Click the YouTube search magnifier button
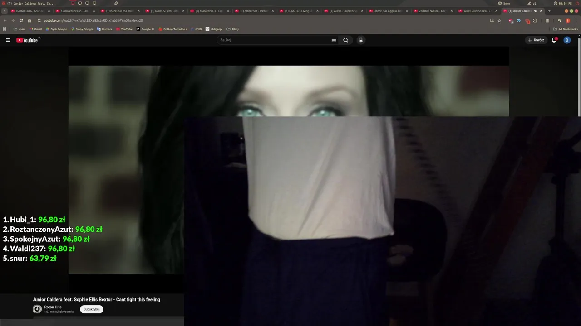The width and height of the screenshot is (581, 326). click(345, 40)
